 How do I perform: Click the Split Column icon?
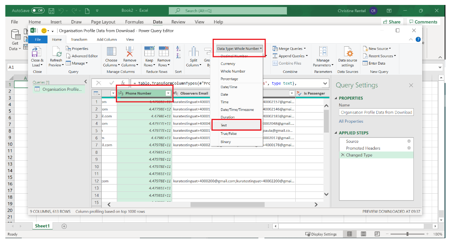(x=194, y=52)
